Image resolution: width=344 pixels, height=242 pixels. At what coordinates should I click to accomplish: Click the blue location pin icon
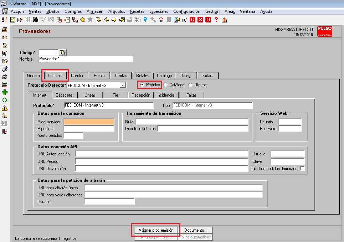pos(145,20)
